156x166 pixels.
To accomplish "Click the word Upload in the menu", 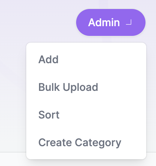I will tap(80, 87).
